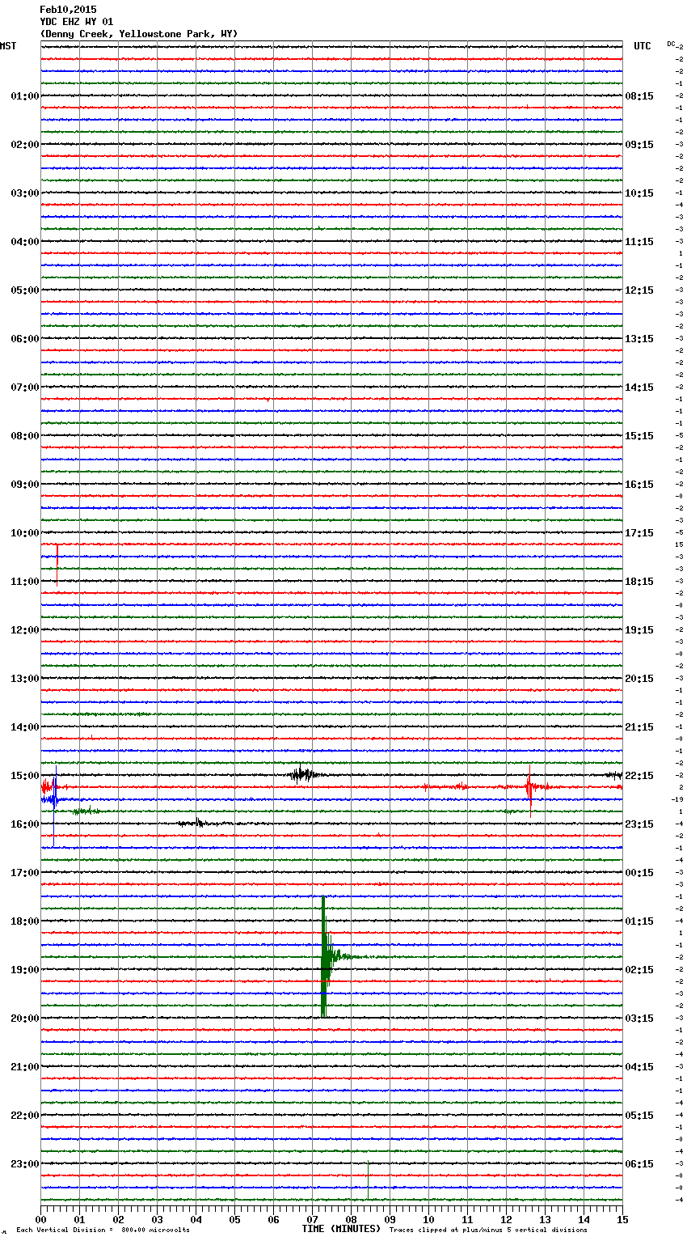Click the 19:15 UTC time label

pyautogui.click(x=639, y=630)
